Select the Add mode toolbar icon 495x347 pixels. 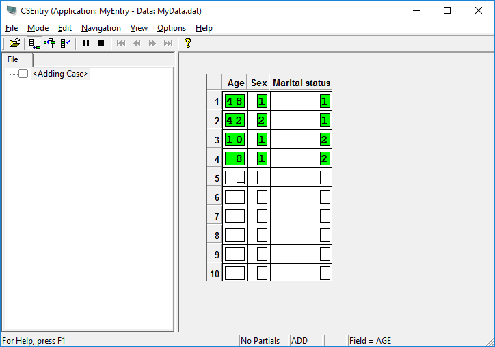[35, 43]
